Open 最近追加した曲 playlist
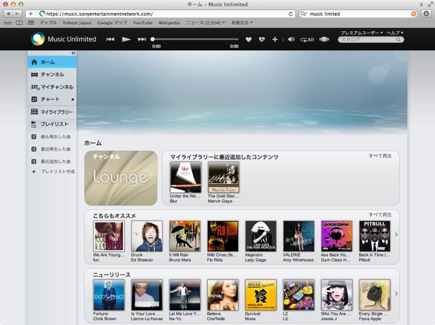 (x=52, y=161)
